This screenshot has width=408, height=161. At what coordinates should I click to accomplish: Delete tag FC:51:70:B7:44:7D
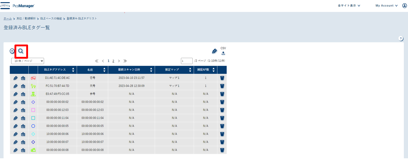(222, 86)
